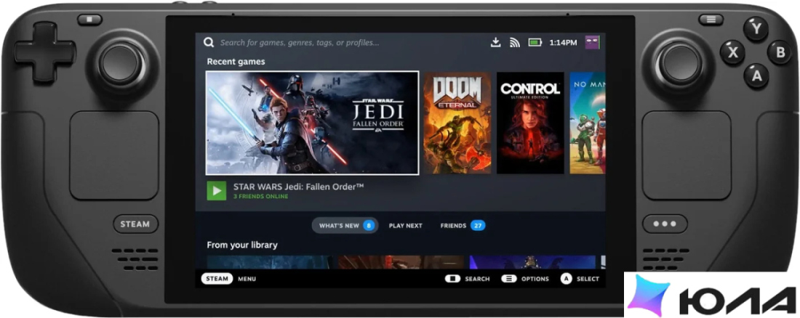The width and height of the screenshot is (800, 318).
Task: Click the physical A face button
Action: click(x=756, y=76)
